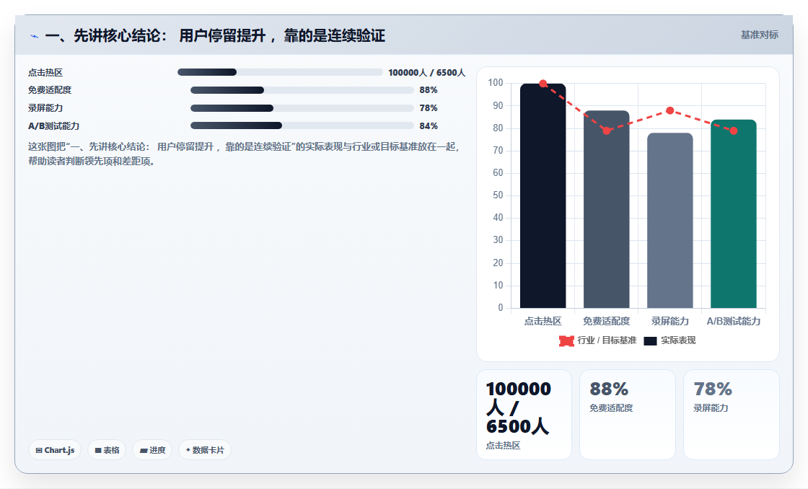Viewport: 808px width, 489px height.
Task: Toggle the 实际表现 legend swatch
Action: coord(650,340)
